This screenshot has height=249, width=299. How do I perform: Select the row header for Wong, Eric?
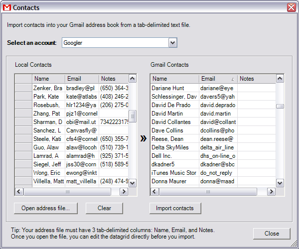click(x=23, y=173)
